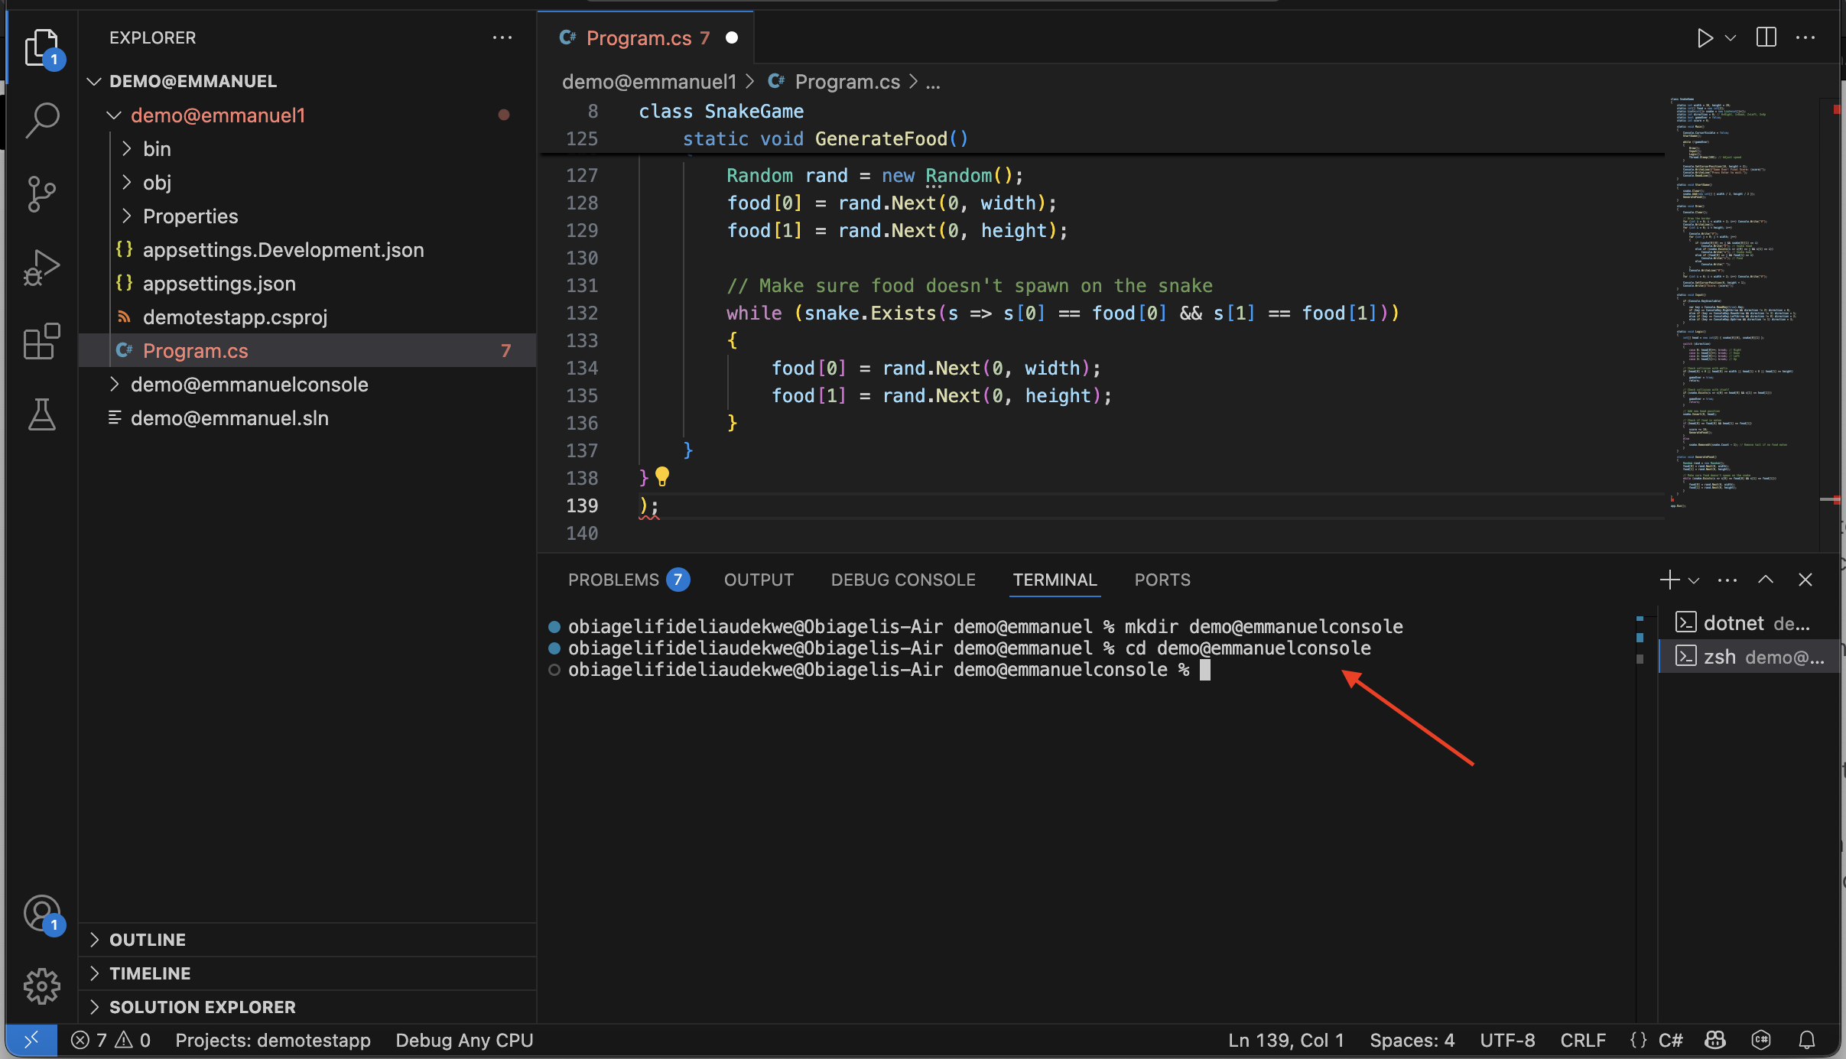1846x1059 pixels.
Task: Open the Explorer view in activity bar
Action: [41, 48]
